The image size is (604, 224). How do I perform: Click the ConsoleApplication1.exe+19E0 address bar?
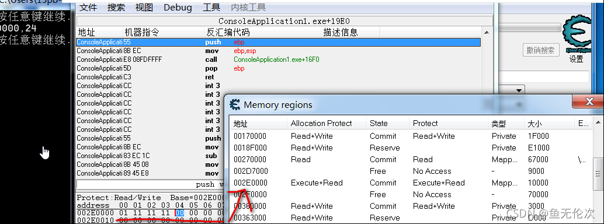(284, 21)
